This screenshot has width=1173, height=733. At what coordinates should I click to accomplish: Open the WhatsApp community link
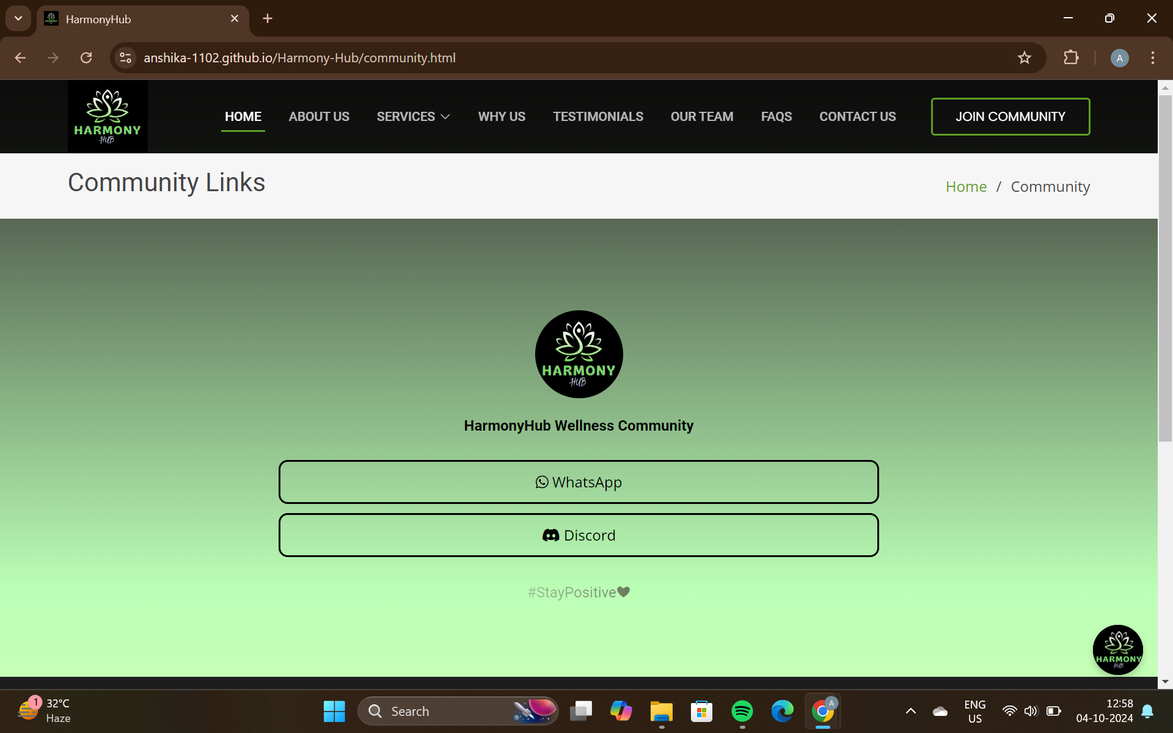coord(578,482)
